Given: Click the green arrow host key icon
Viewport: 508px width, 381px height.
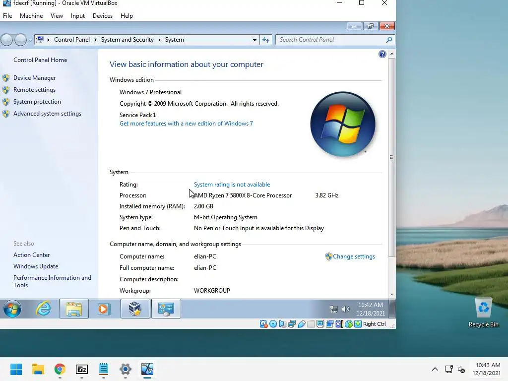Looking at the screenshot, I should [x=358, y=323].
